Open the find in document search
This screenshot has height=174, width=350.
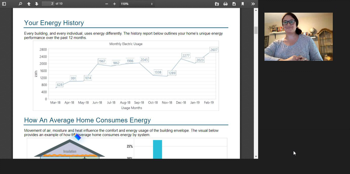pos(20,4)
